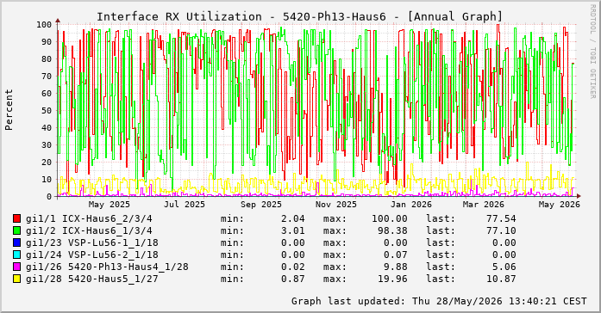601x313 pixels.
Task: Click the 20 y-axis tick label
Action: pos(47,162)
